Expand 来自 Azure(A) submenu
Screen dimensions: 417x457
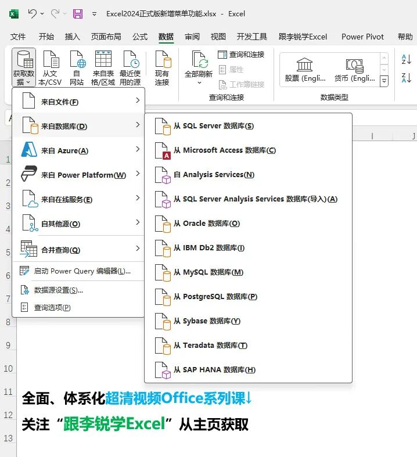pos(78,149)
